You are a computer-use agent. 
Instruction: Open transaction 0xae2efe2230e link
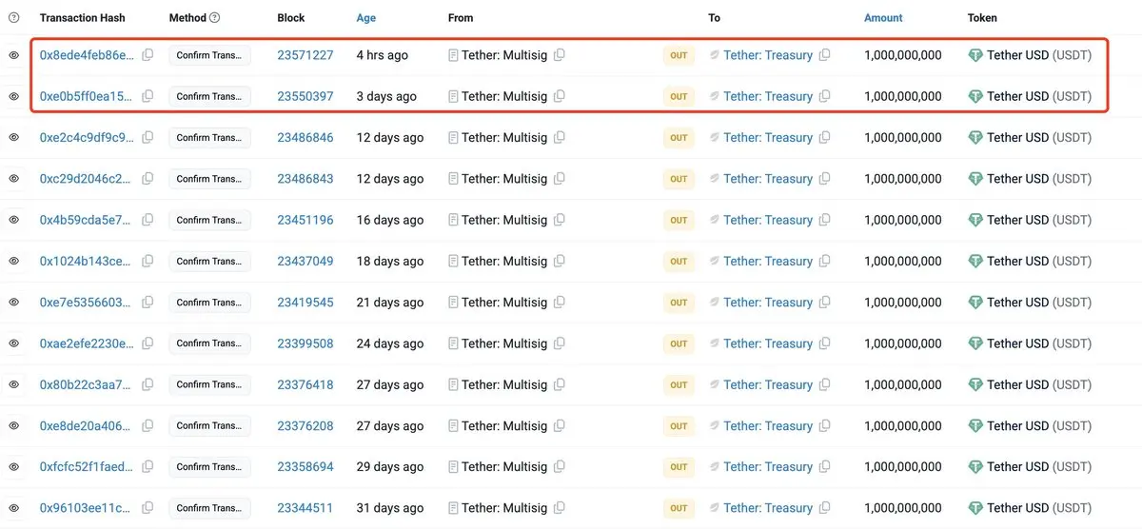pyautogui.click(x=87, y=343)
